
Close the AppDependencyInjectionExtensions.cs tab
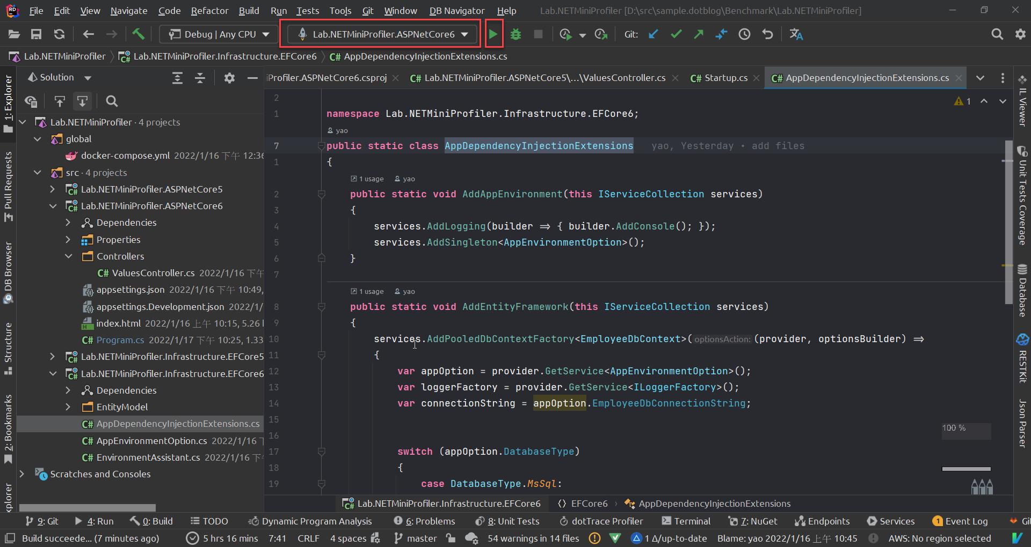pyautogui.click(x=959, y=78)
